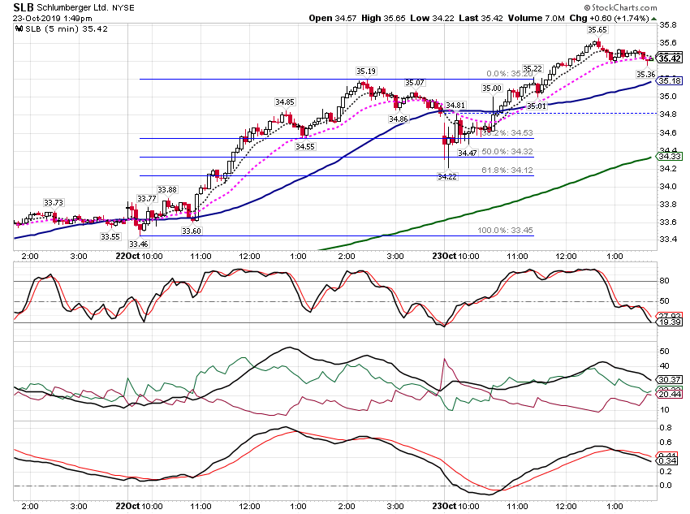This screenshot has width=690, height=514.
Task: Click the 33.46 swing low price label
Action: 139,244
